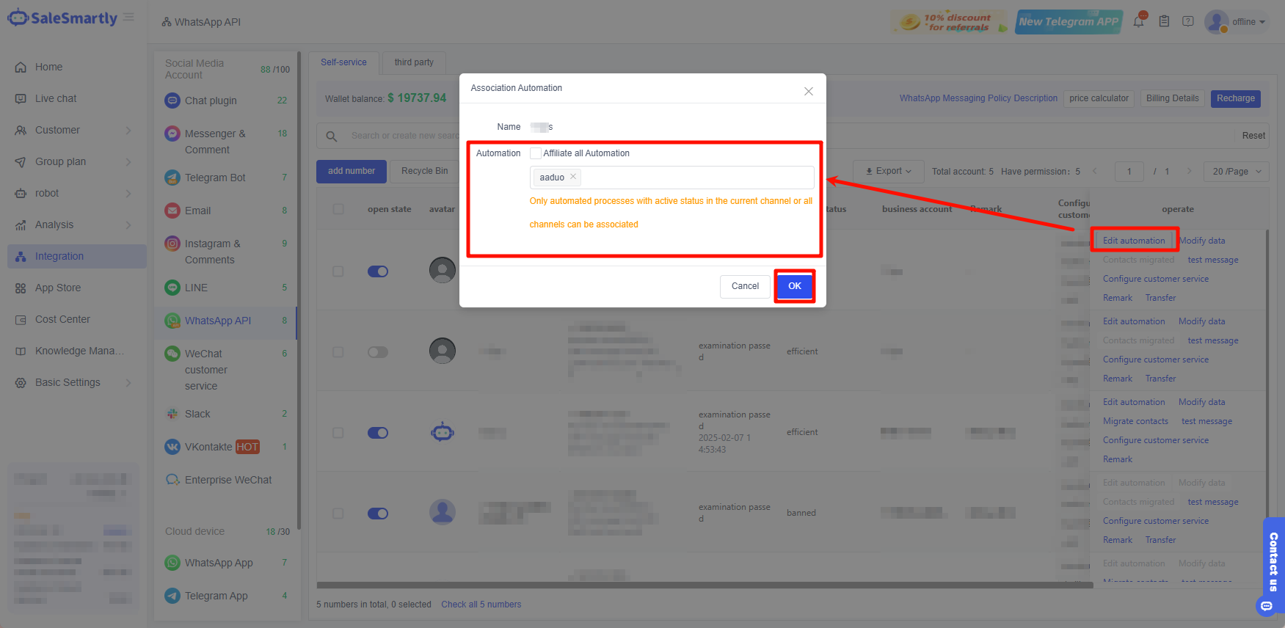This screenshot has width=1285, height=628.
Task: Click the magnifier icon in the search bar
Action: click(x=332, y=136)
